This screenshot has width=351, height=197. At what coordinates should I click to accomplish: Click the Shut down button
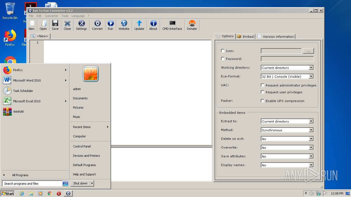[x=80, y=183]
